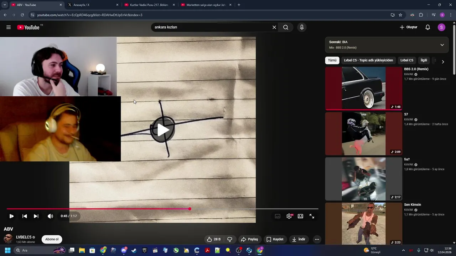Close the Marketten salça alan tab

(x=230, y=5)
